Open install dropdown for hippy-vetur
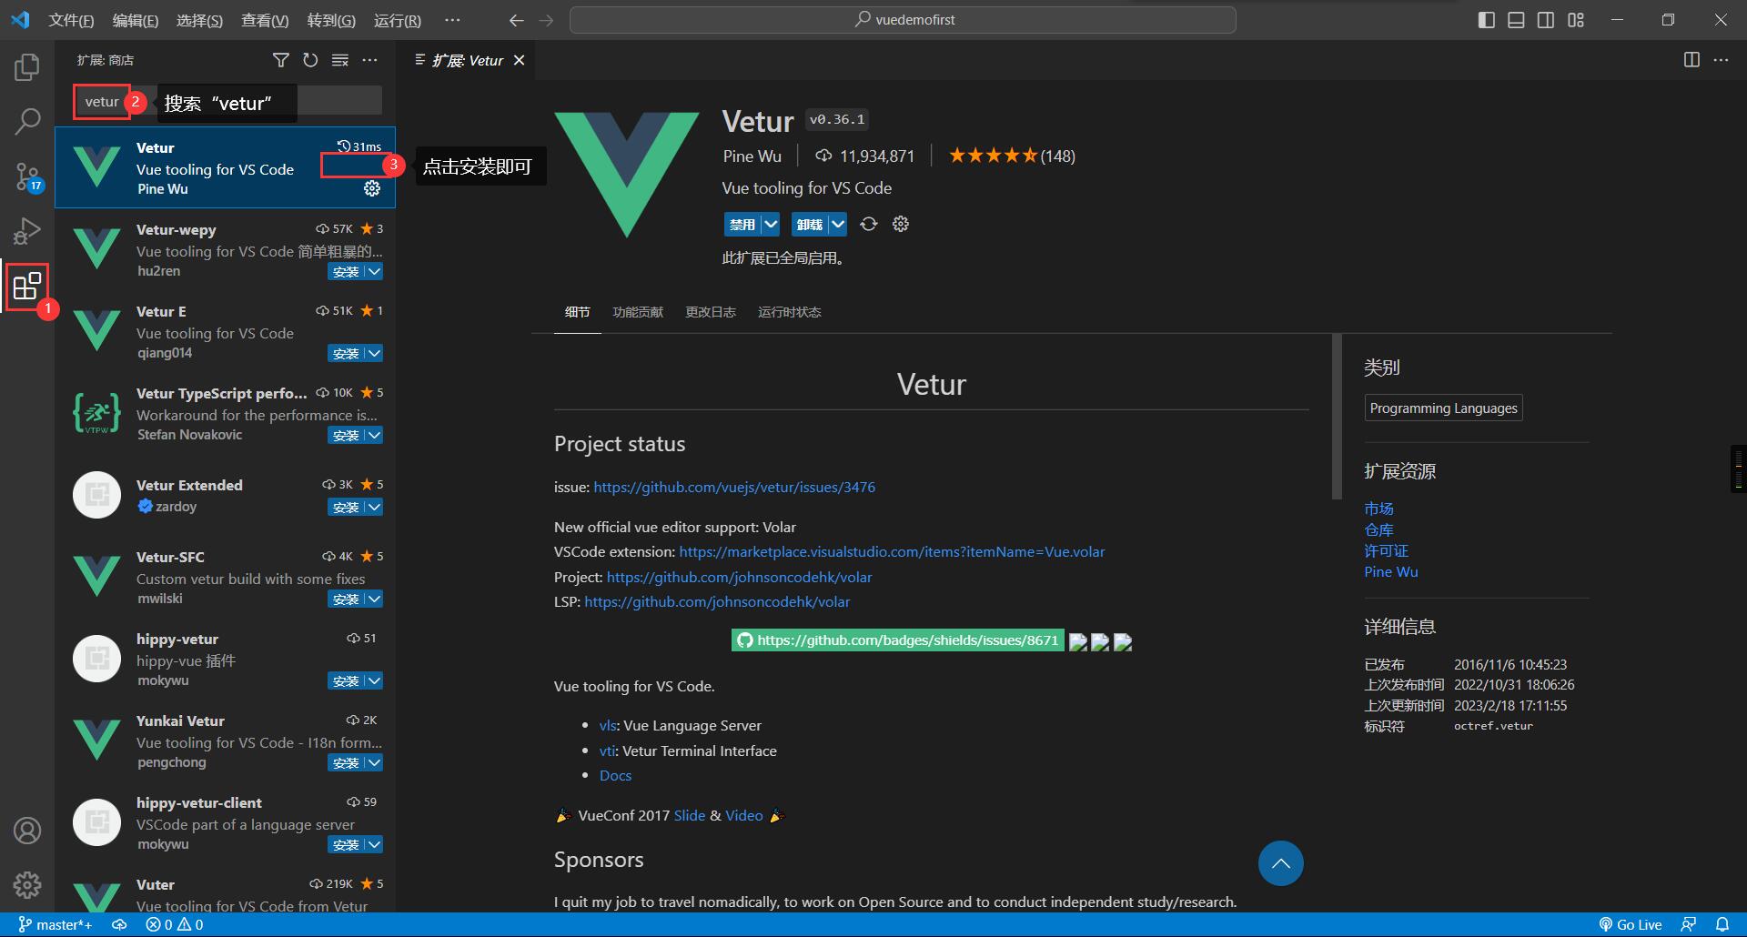The height and width of the screenshot is (937, 1747). (x=374, y=680)
